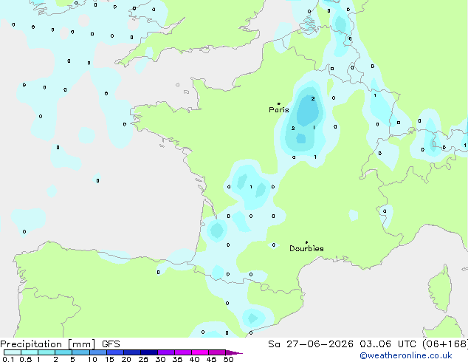Click the (06+168) forecast run label
Screen dimensions: 468x362
445,344
